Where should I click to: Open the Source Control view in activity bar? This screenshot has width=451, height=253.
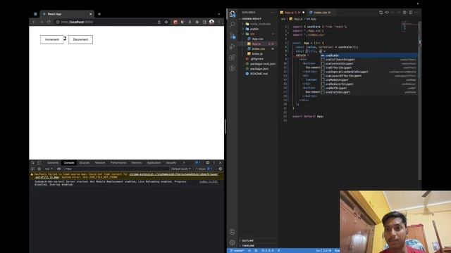pos(233,36)
